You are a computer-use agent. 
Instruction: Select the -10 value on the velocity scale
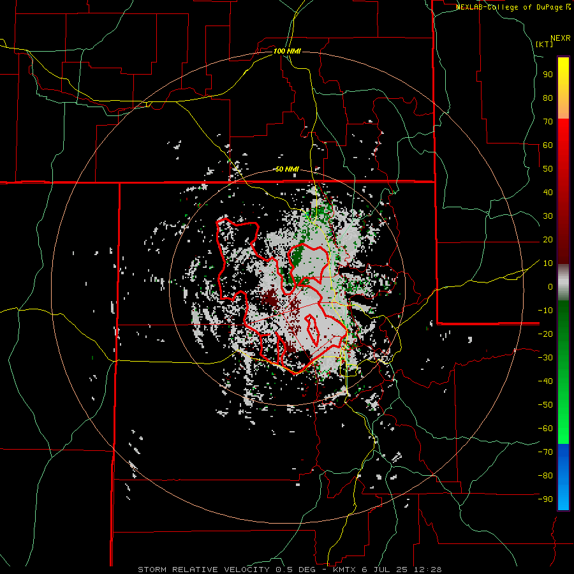(545, 311)
